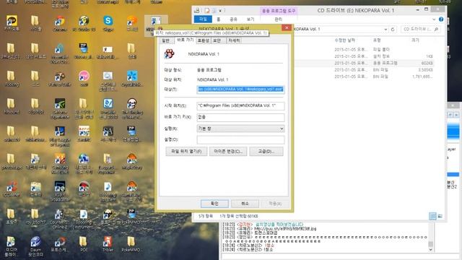Launch the MapleStory desktop shortcut
The width and height of the screenshot is (462, 260).
tap(131, 161)
